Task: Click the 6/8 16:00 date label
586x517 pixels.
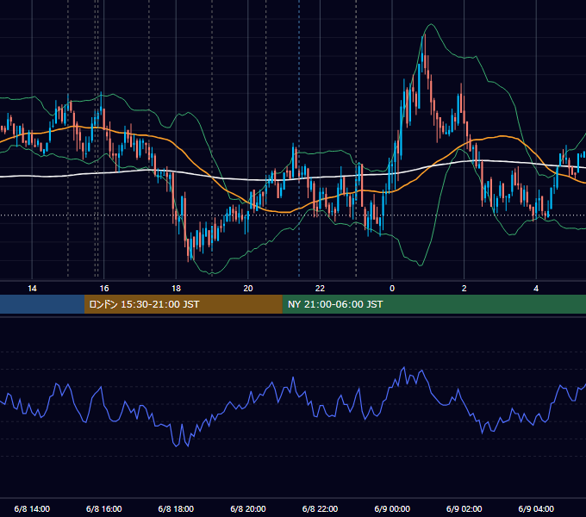Action: (x=104, y=508)
